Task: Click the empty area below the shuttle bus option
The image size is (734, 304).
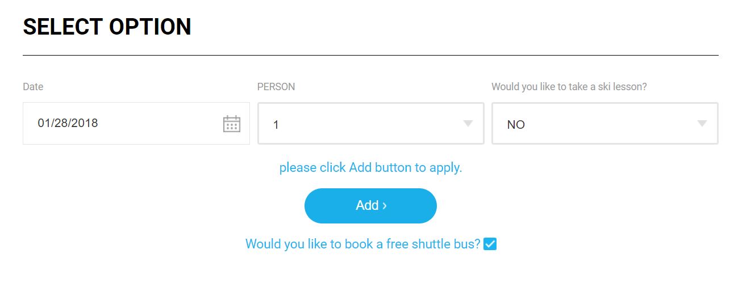Action: pos(370,281)
